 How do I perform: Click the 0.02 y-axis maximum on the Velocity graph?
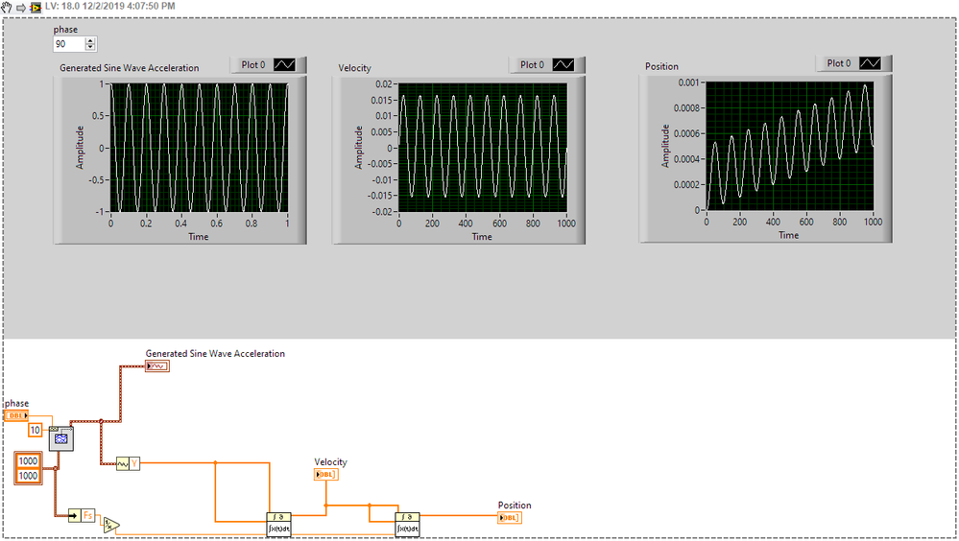tap(384, 84)
